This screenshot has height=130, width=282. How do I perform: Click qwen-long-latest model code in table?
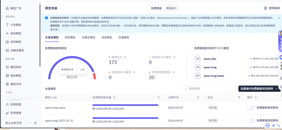(x=55, y=108)
